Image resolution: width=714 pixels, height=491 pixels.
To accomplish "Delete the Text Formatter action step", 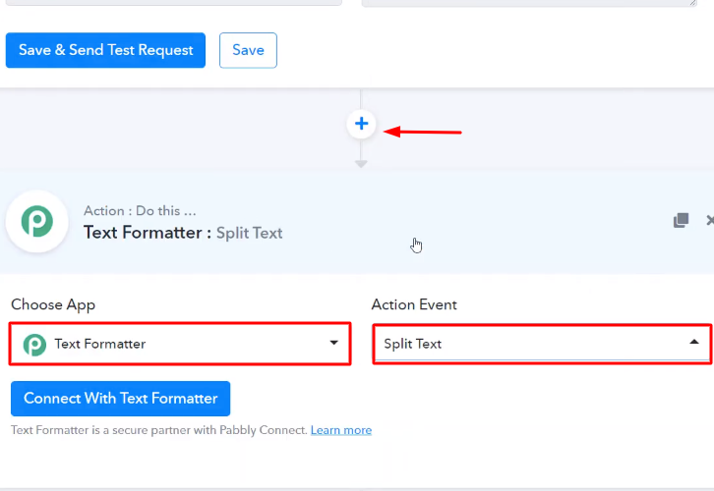I will 709,221.
